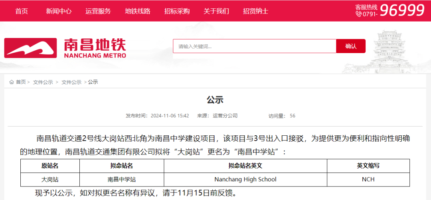The image size is (431, 200).
Task: Click the 客服热线 label
Action: pos(366,7)
